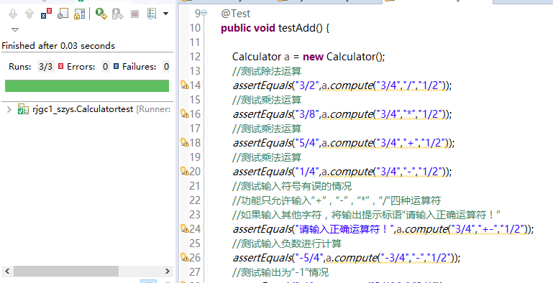The image size is (553, 283).
Task: Toggle the Scroll Lock button
Action: [79, 14]
